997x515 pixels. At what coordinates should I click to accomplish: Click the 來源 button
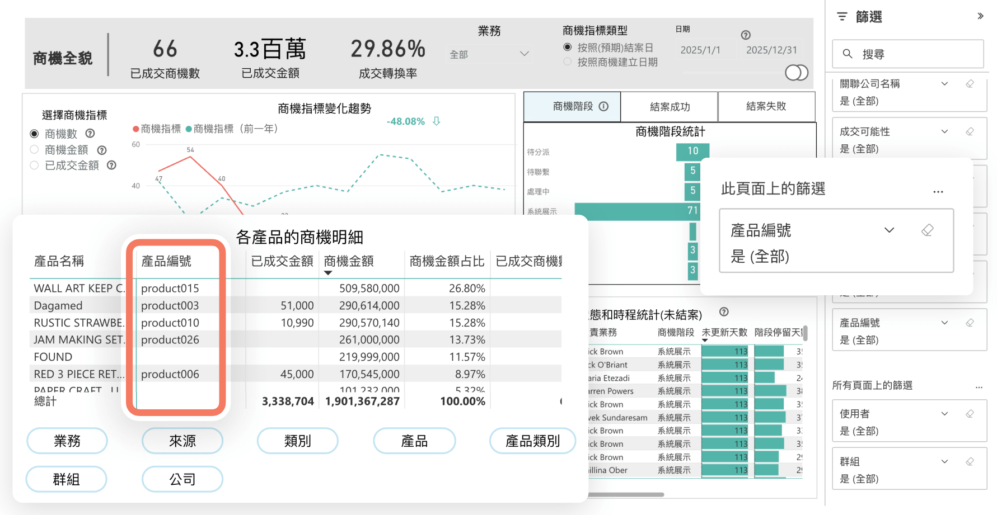182,441
